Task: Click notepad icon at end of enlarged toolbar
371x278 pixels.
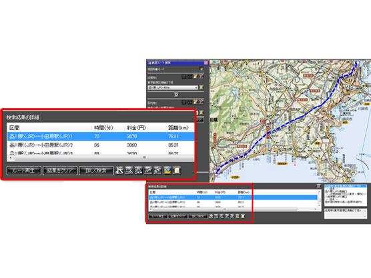Action: tap(177, 171)
